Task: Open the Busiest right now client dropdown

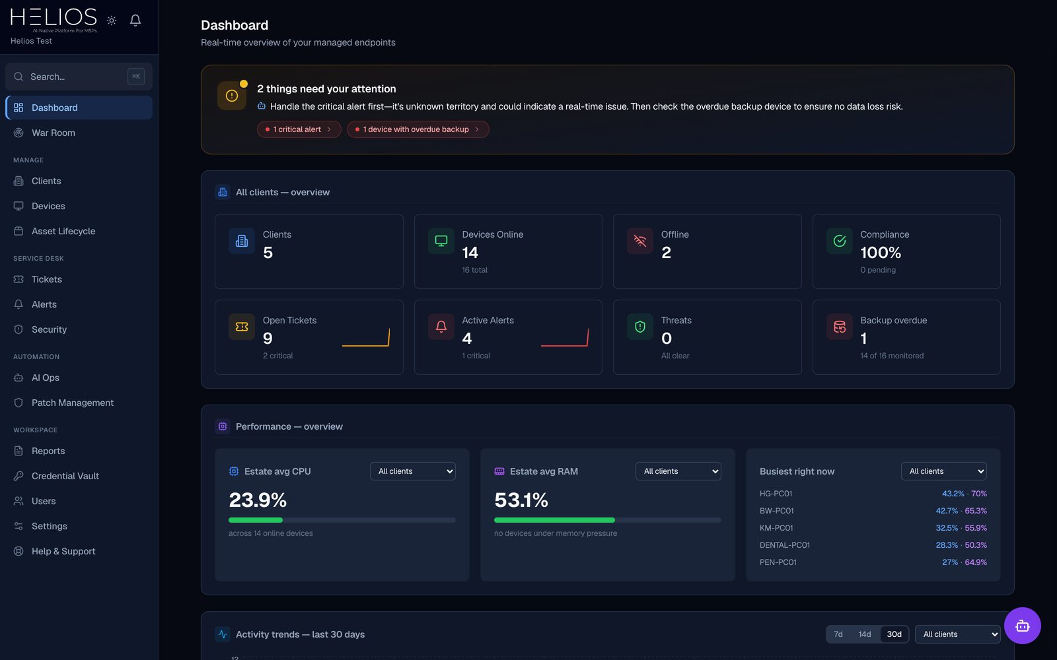Action: click(944, 471)
